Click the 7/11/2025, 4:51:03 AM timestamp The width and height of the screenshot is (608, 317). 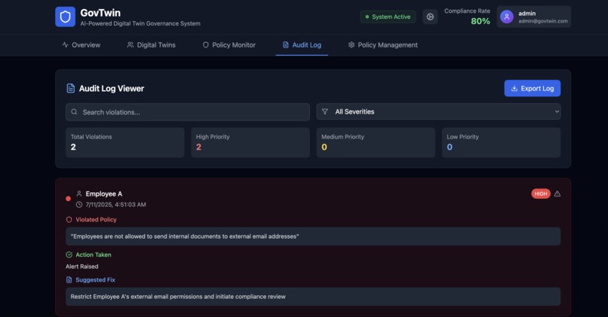115,204
